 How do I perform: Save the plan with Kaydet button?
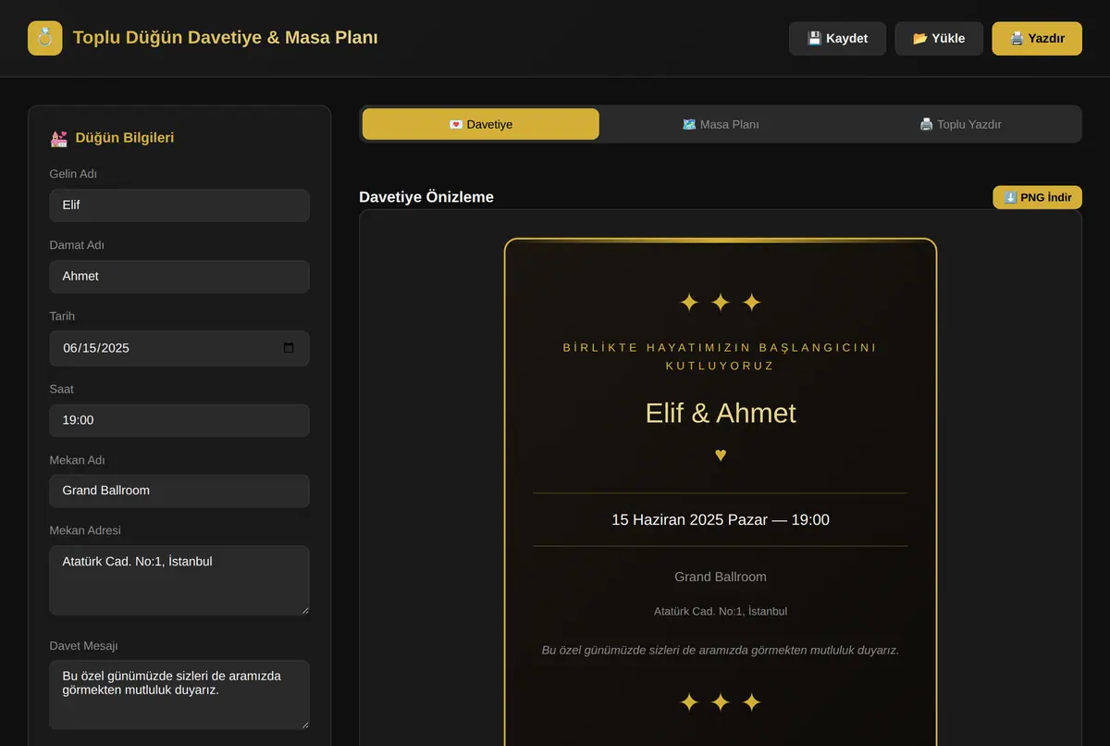tap(837, 39)
